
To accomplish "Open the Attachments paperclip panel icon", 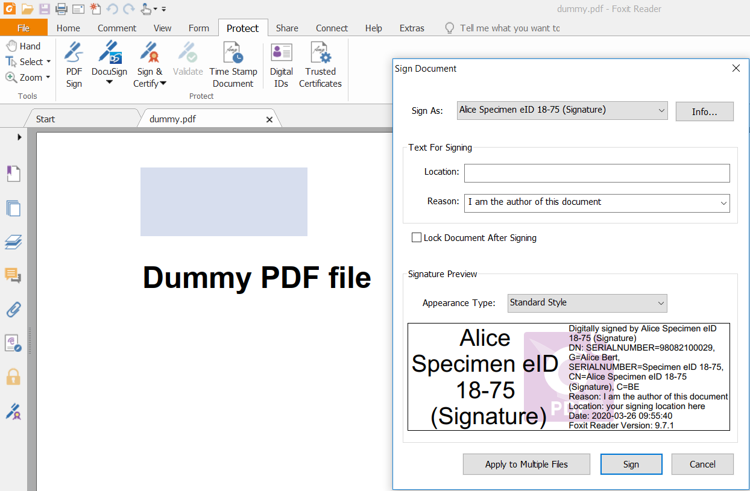I will coord(13,310).
